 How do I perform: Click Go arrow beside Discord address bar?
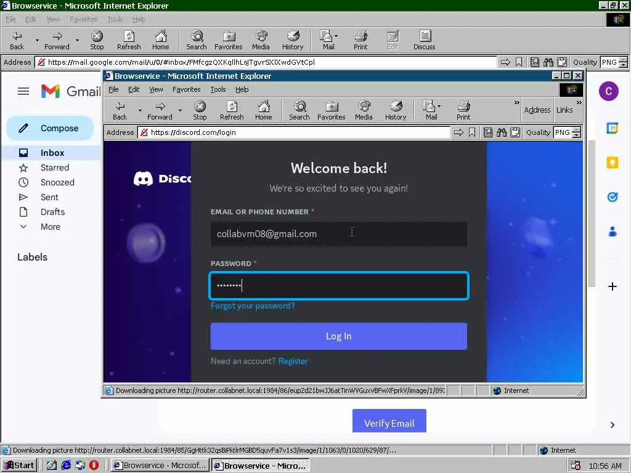458,132
